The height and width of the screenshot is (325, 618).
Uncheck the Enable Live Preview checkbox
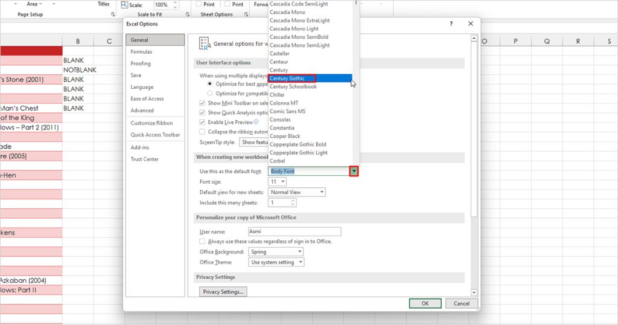pos(202,122)
